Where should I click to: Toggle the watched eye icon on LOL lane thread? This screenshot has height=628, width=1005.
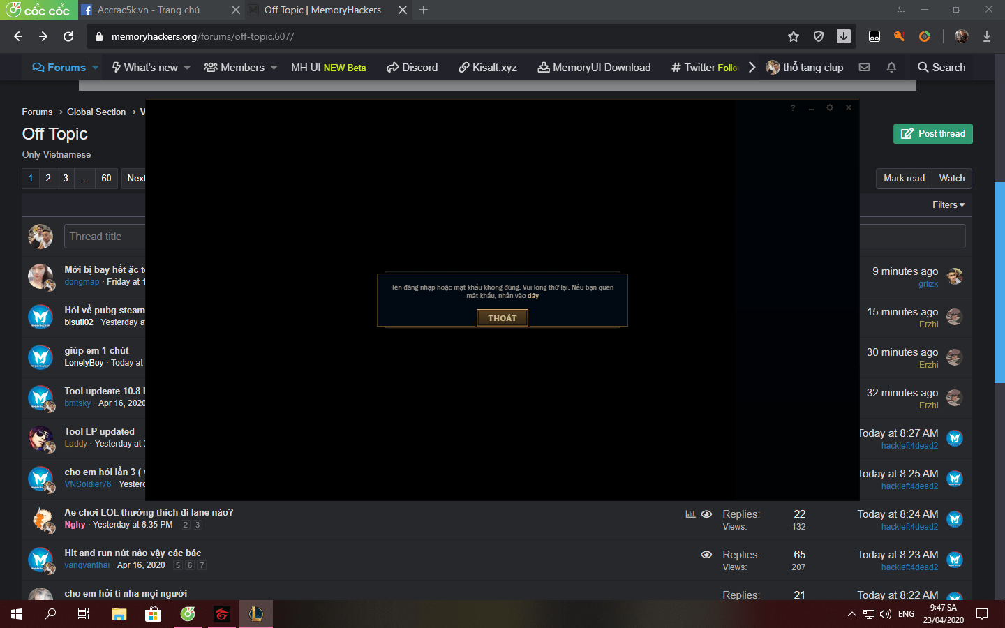(706, 514)
